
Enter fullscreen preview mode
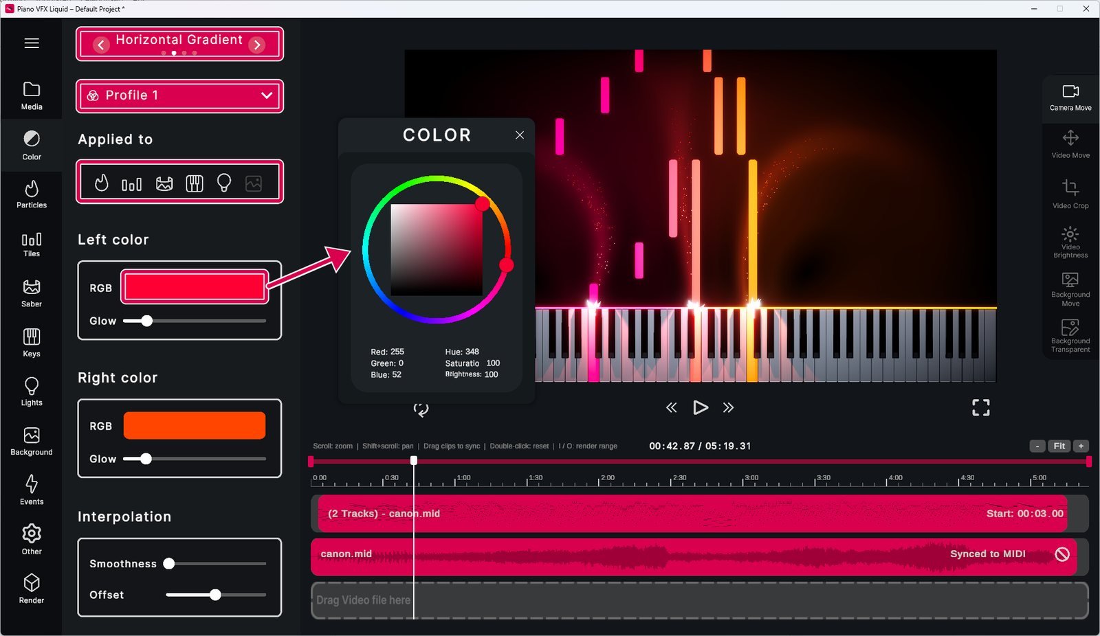click(x=981, y=408)
